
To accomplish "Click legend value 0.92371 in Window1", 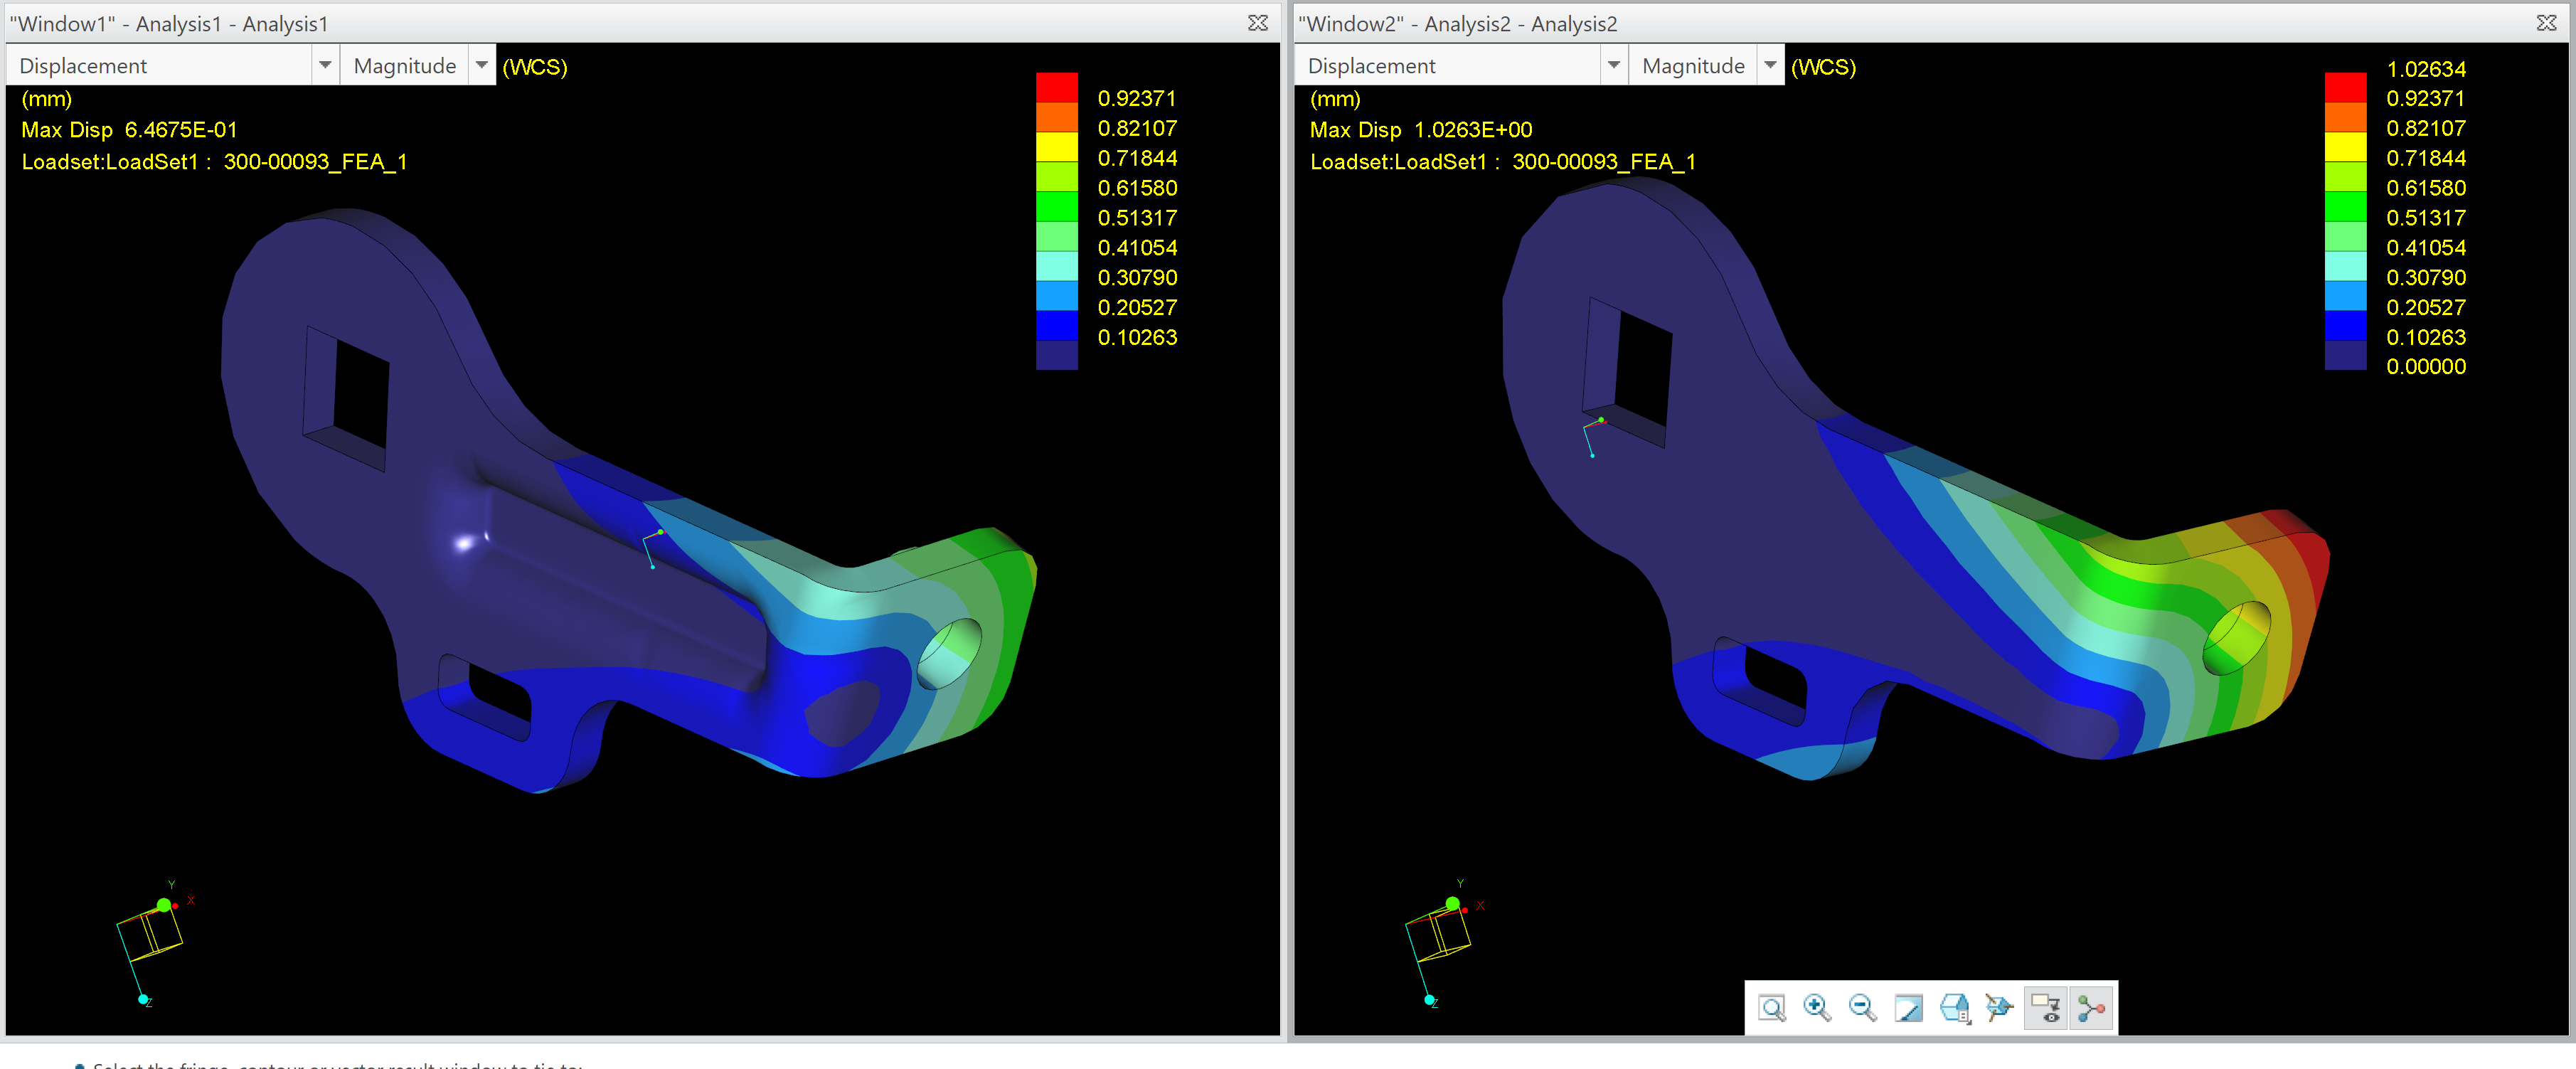I will [x=1137, y=98].
